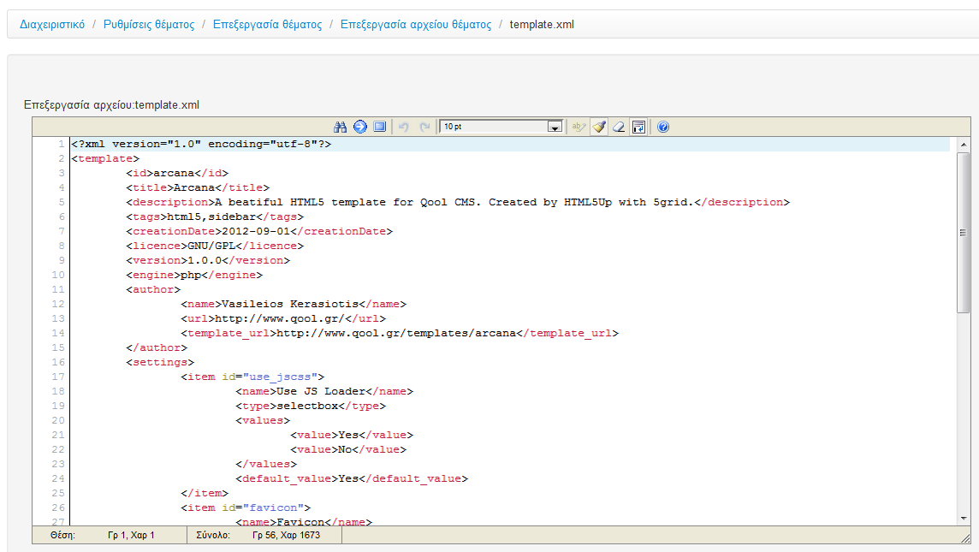Select the go-to-line arrow icon

click(x=360, y=127)
